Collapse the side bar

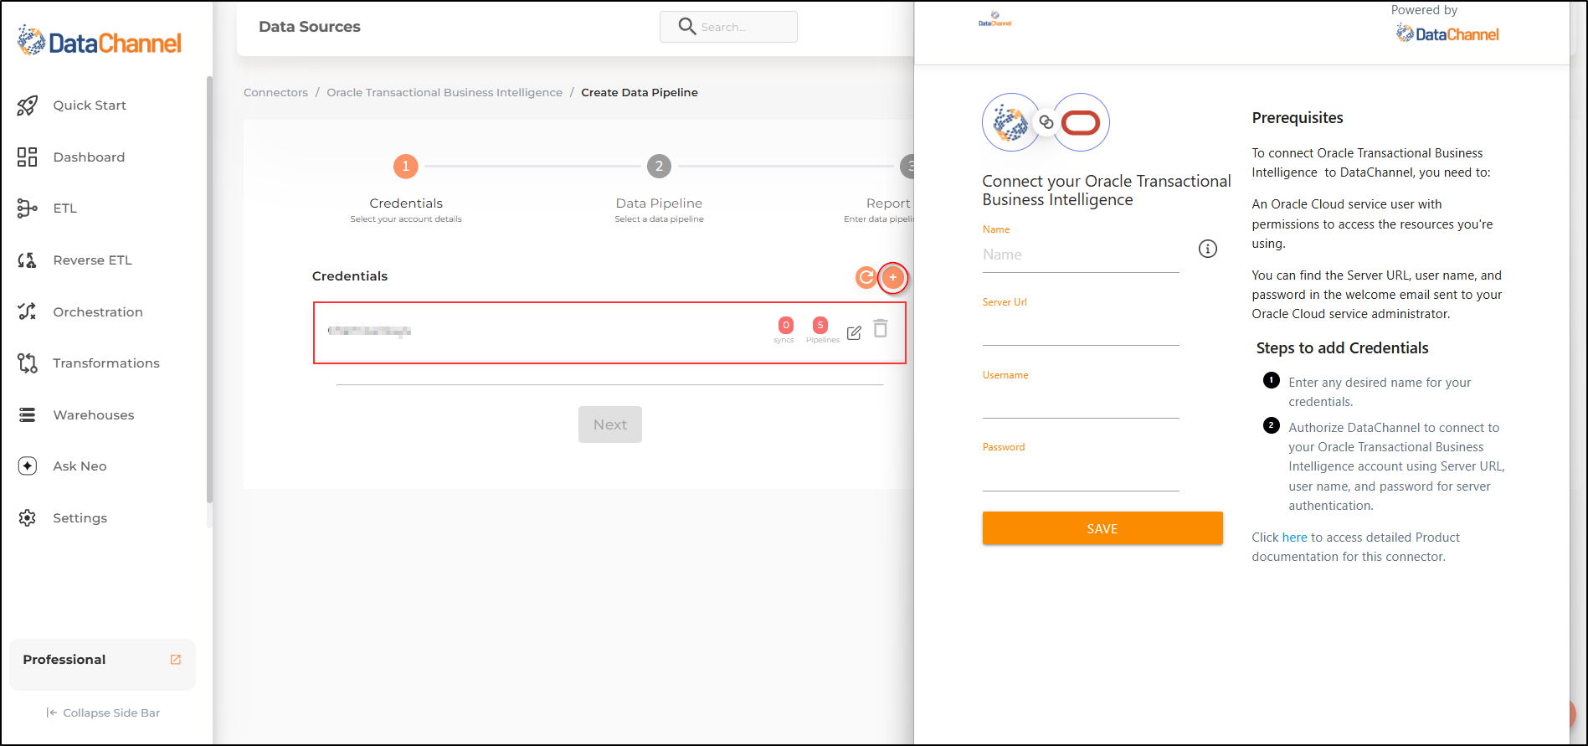[103, 713]
